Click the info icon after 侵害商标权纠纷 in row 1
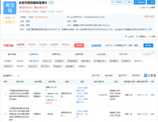The height and width of the screenshot is (122, 158). click(64, 97)
